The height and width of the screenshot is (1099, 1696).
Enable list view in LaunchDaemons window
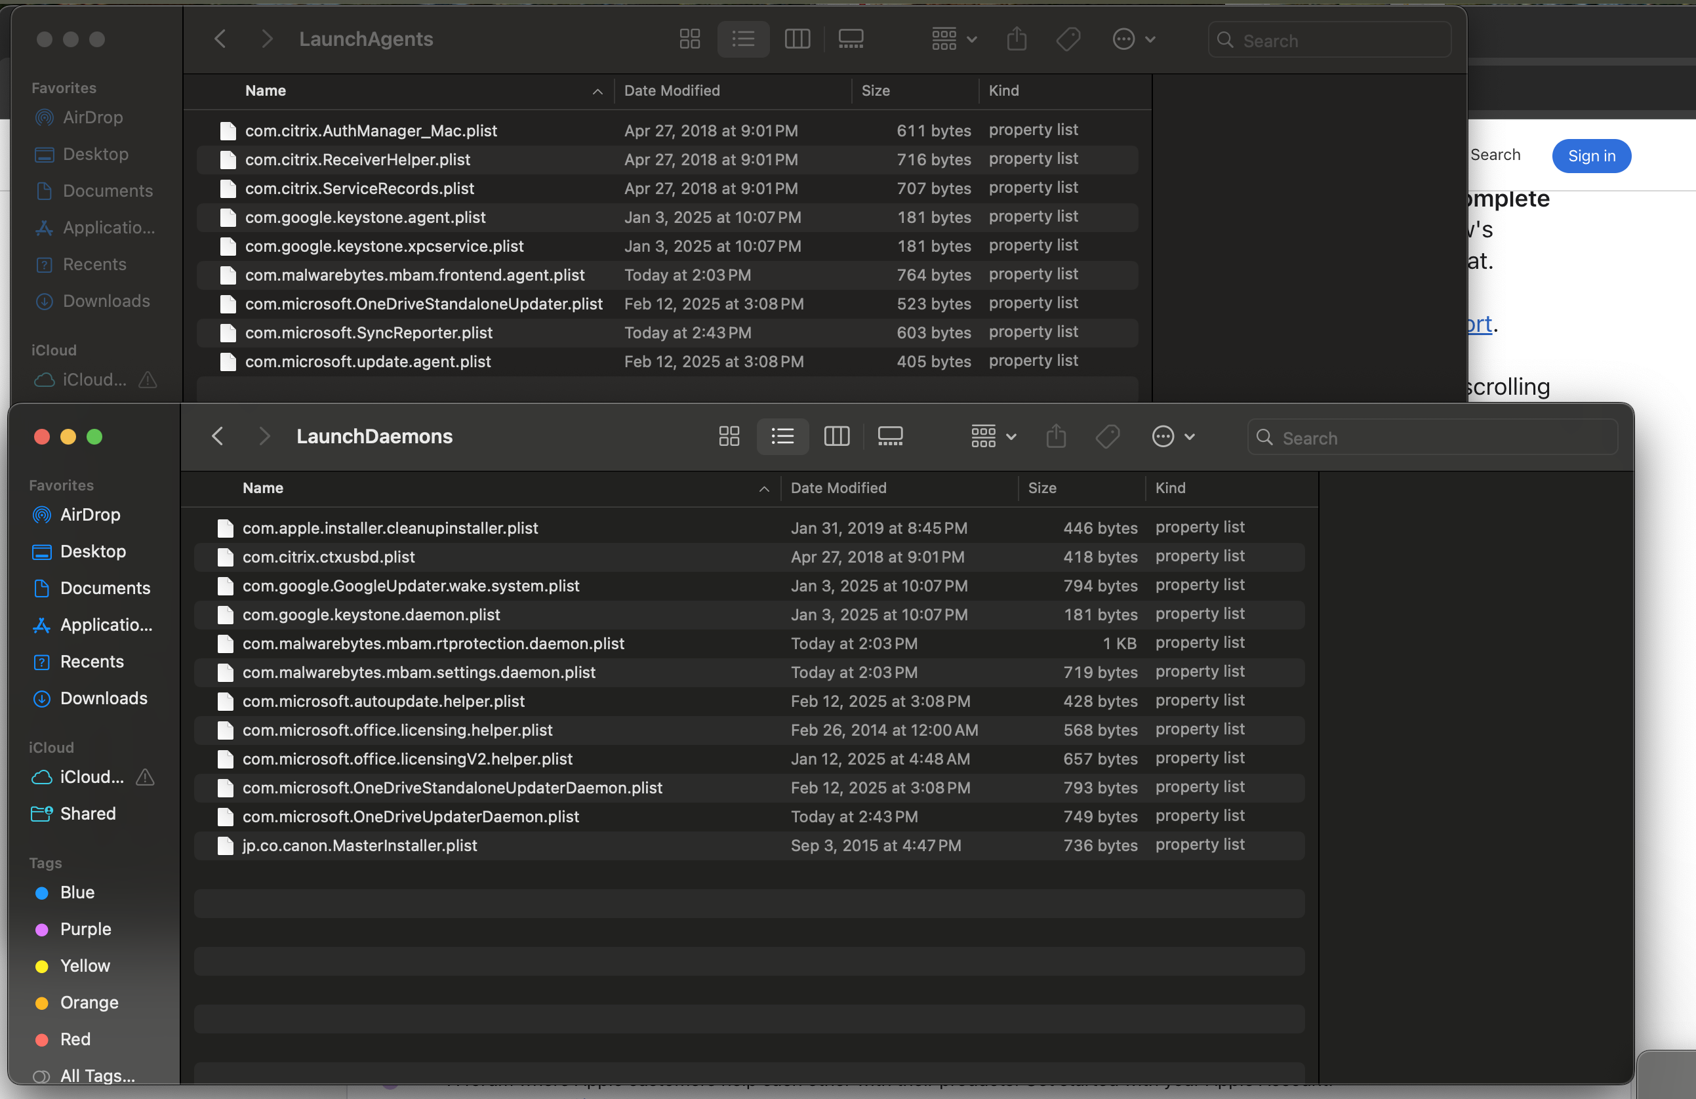click(782, 436)
